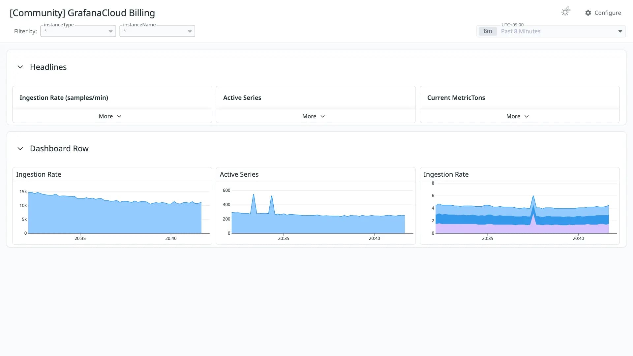The height and width of the screenshot is (356, 633).
Task: Expand More under Ingestion Rate (samples/min)
Action: 110,116
